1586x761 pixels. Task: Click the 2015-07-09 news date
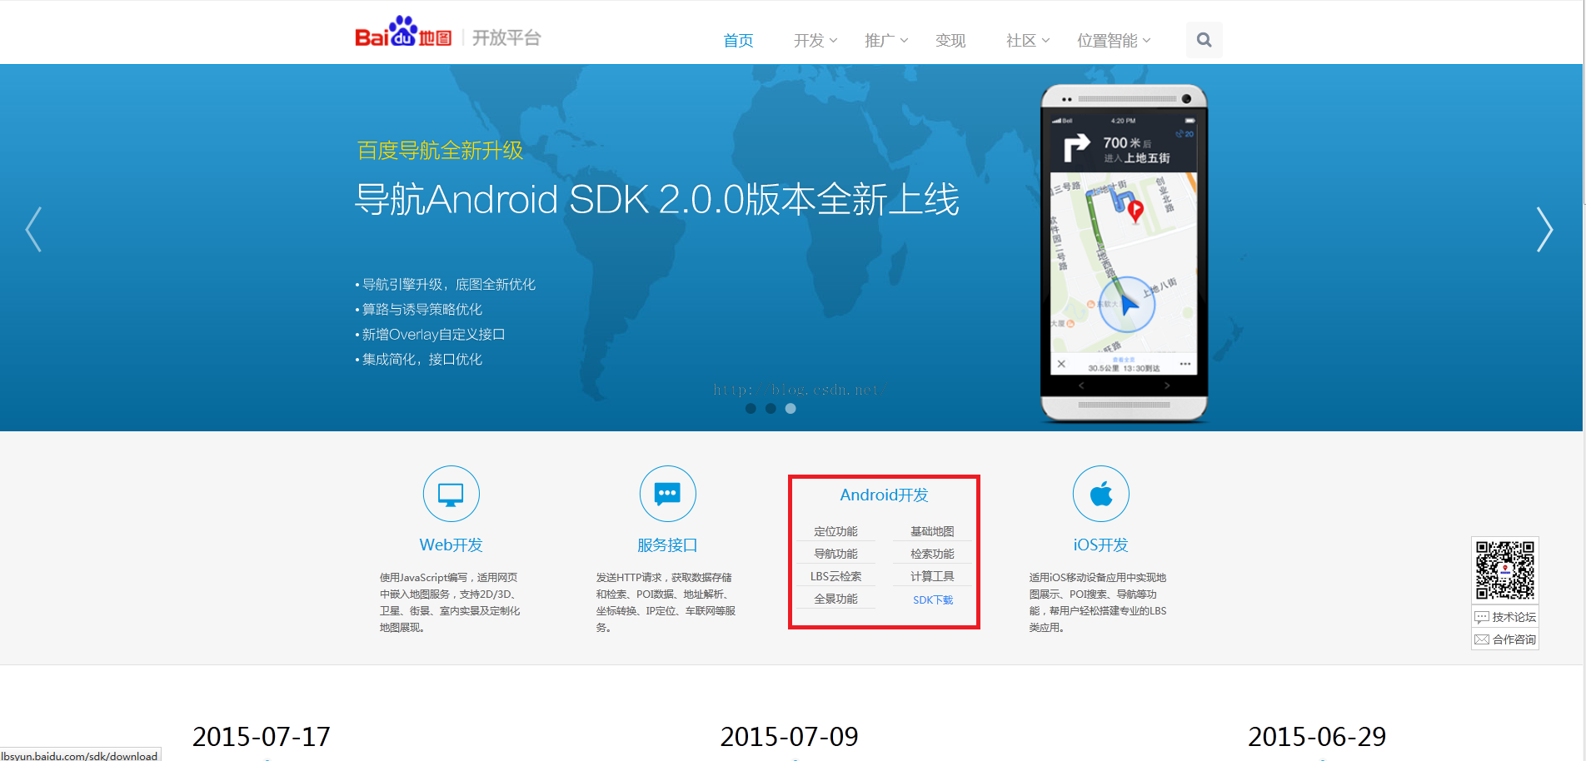click(x=789, y=737)
